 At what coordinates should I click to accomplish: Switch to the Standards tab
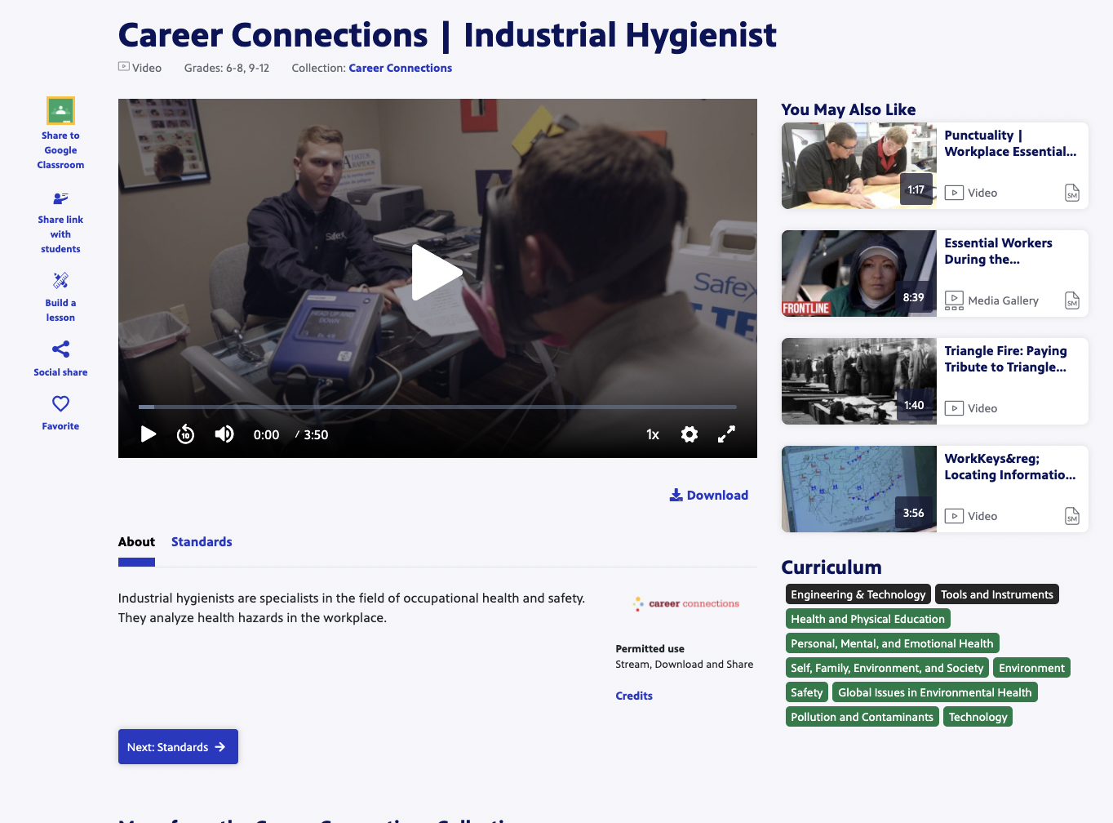click(202, 541)
